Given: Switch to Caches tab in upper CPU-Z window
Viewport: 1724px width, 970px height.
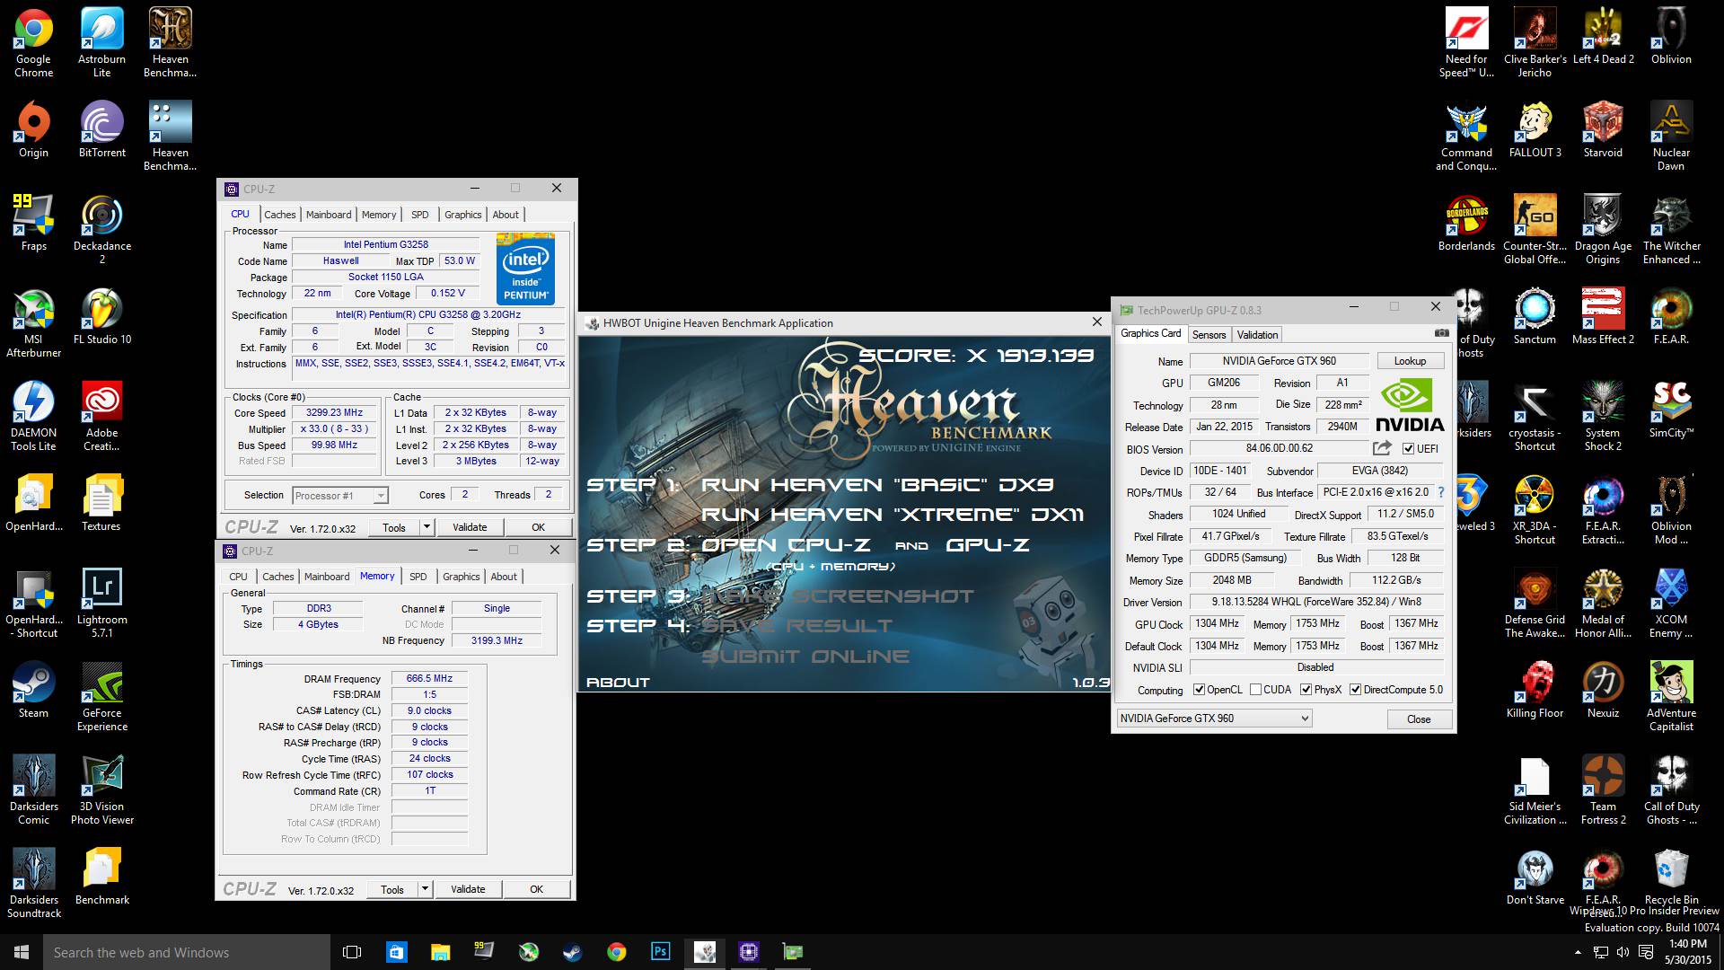Looking at the screenshot, I should (x=279, y=215).
